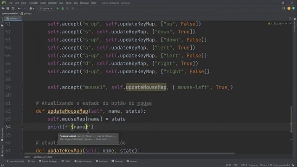Open the Code menu
The width and height of the screenshot is (297, 167).
(43, 3)
